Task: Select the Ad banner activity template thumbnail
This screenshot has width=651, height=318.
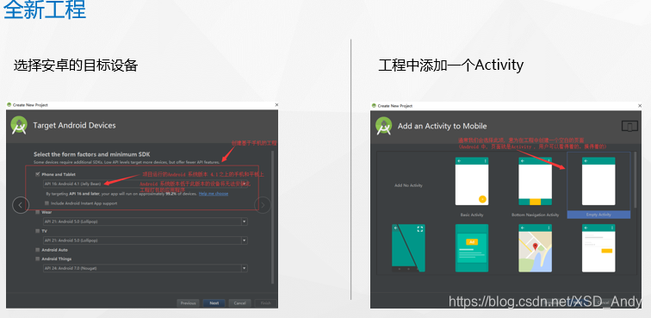Action: [x=472, y=247]
